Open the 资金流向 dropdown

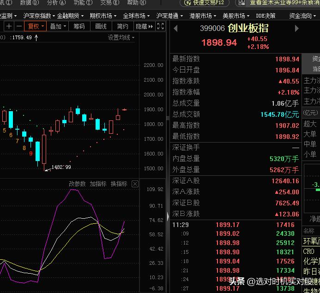[302, 16]
